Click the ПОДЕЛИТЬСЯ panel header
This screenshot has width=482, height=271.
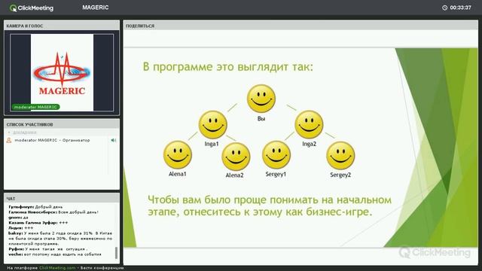(300, 26)
